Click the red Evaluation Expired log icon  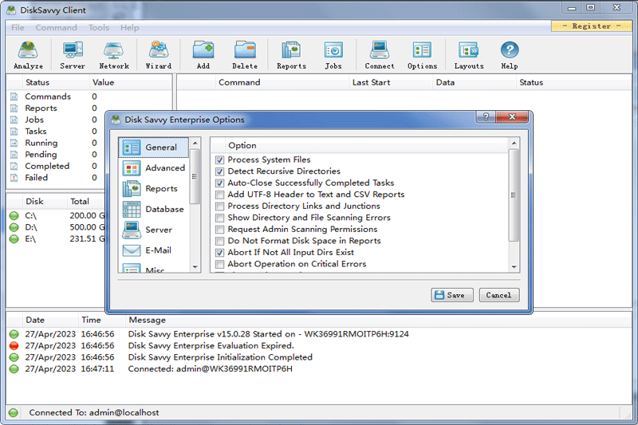click(14, 346)
